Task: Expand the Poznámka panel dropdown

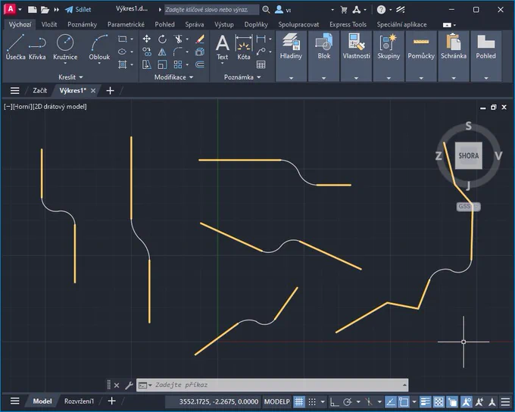Action: [242, 77]
